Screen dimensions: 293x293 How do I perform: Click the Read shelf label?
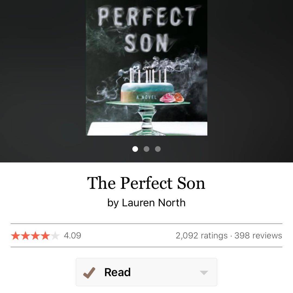(x=117, y=272)
